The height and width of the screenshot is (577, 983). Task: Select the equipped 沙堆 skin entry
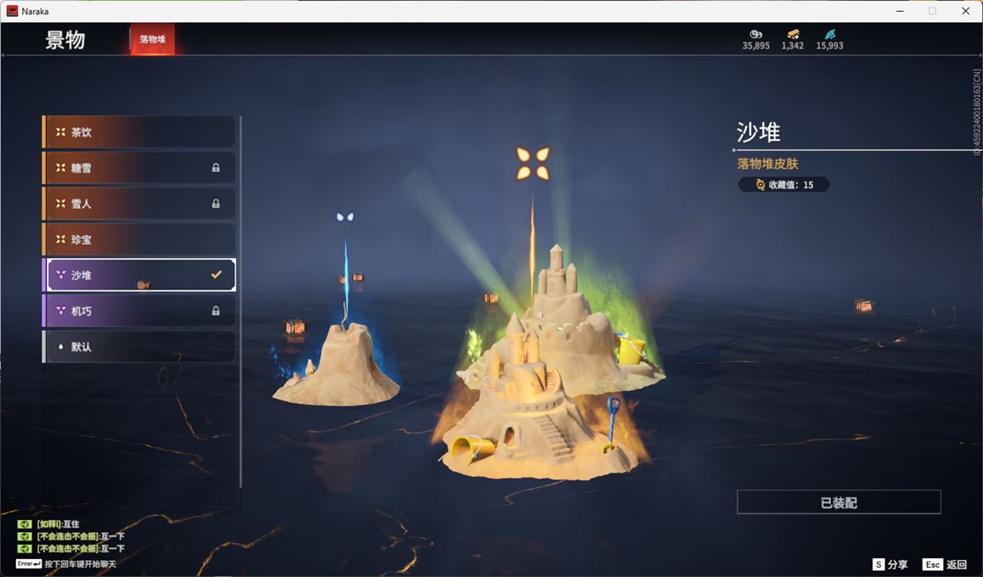pyautogui.click(x=138, y=275)
